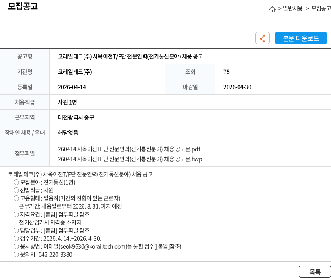
Task: Click the 코레일테크(주) value in 기관명 row
Action: (x=75, y=72)
